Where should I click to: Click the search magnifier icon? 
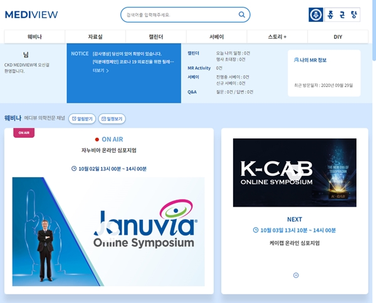click(x=242, y=14)
